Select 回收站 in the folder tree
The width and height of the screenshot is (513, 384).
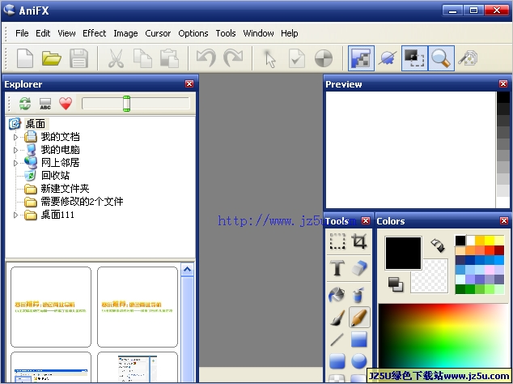(55, 176)
